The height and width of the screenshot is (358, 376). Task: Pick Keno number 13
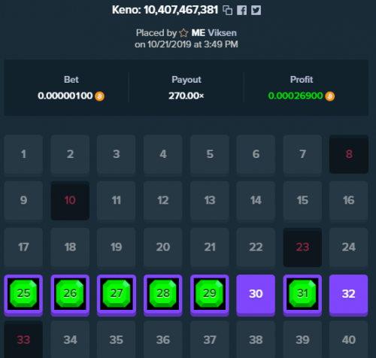point(210,201)
